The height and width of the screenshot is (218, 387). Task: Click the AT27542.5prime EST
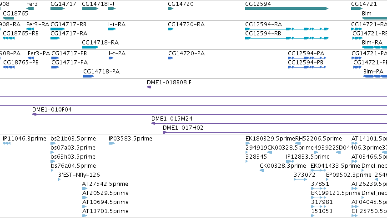click(x=85, y=189)
